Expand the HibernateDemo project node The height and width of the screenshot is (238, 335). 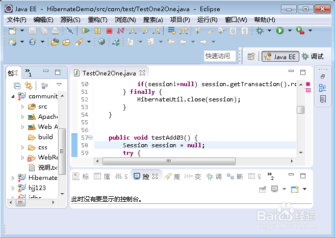(x=13, y=178)
